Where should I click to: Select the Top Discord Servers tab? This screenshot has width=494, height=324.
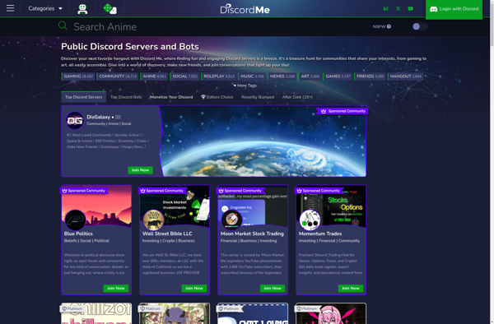pos(83,97)
